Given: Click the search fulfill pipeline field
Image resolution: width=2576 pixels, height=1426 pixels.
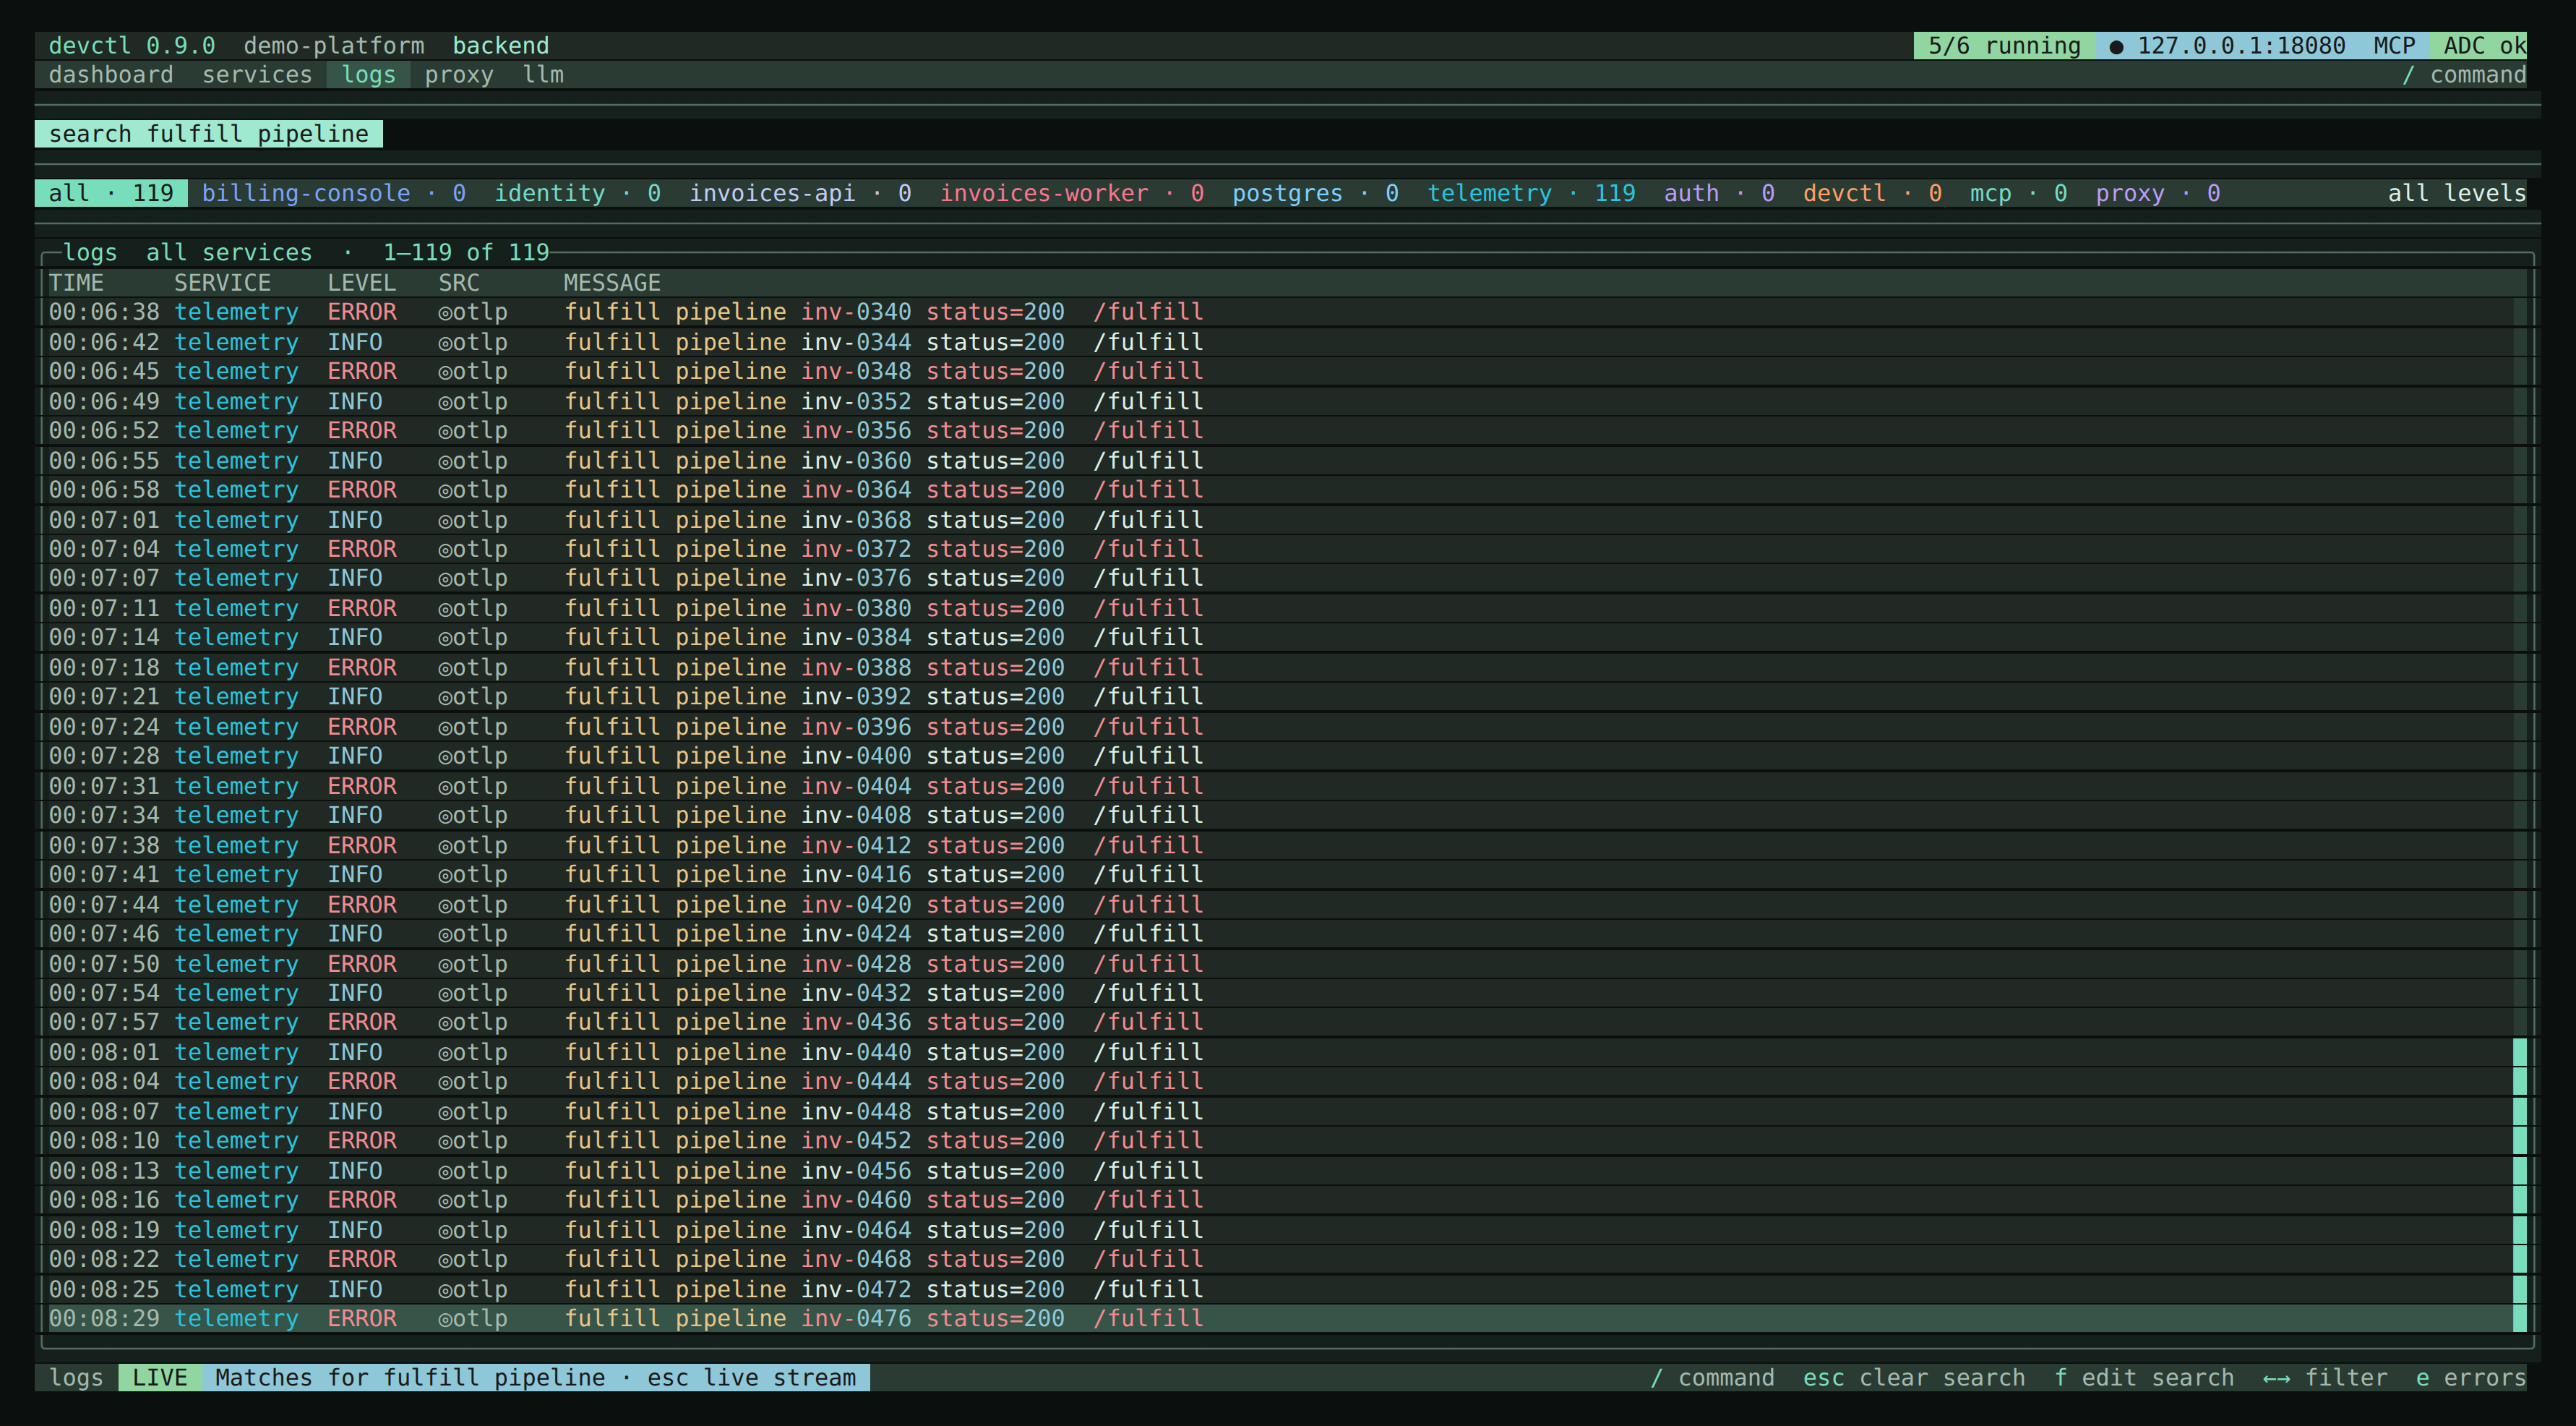Looking at the screenshot, I should pos(209,134).
